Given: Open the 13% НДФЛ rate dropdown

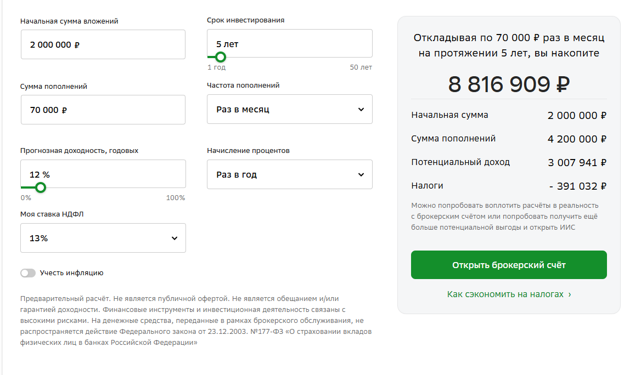Looking at the screenshot, I should click(103, 238).
